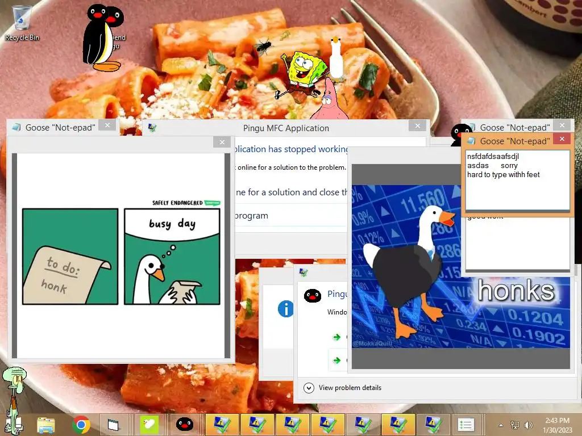Open the clock showing 2:43 PM
Screen dimensions: 582x436
click(557, 425)
